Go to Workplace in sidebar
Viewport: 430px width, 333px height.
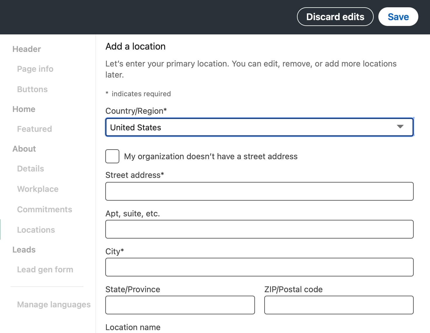pyautogui.click(x=38, y=189)
